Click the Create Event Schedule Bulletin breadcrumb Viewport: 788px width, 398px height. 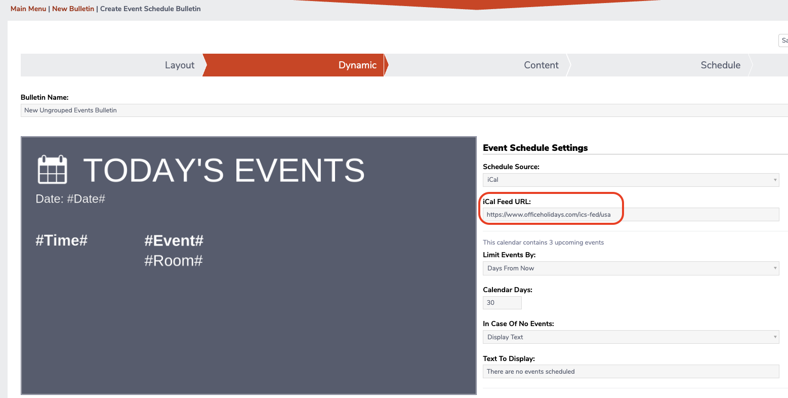[x=150, y=9]
